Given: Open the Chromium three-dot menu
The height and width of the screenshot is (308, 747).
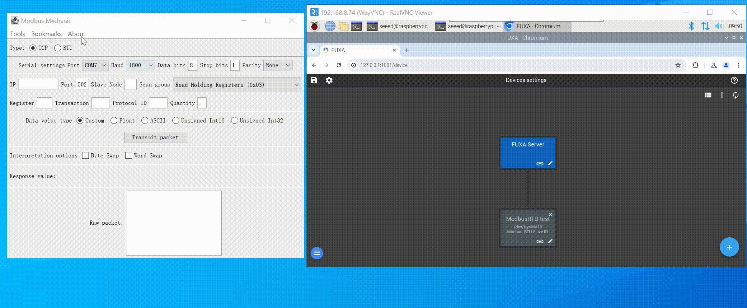Looking at the screenshot, I should click(x=738, y=65).
